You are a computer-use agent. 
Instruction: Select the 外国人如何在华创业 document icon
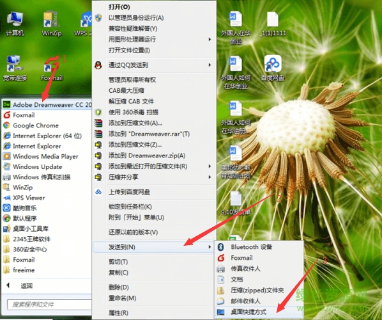coord(236,72)
